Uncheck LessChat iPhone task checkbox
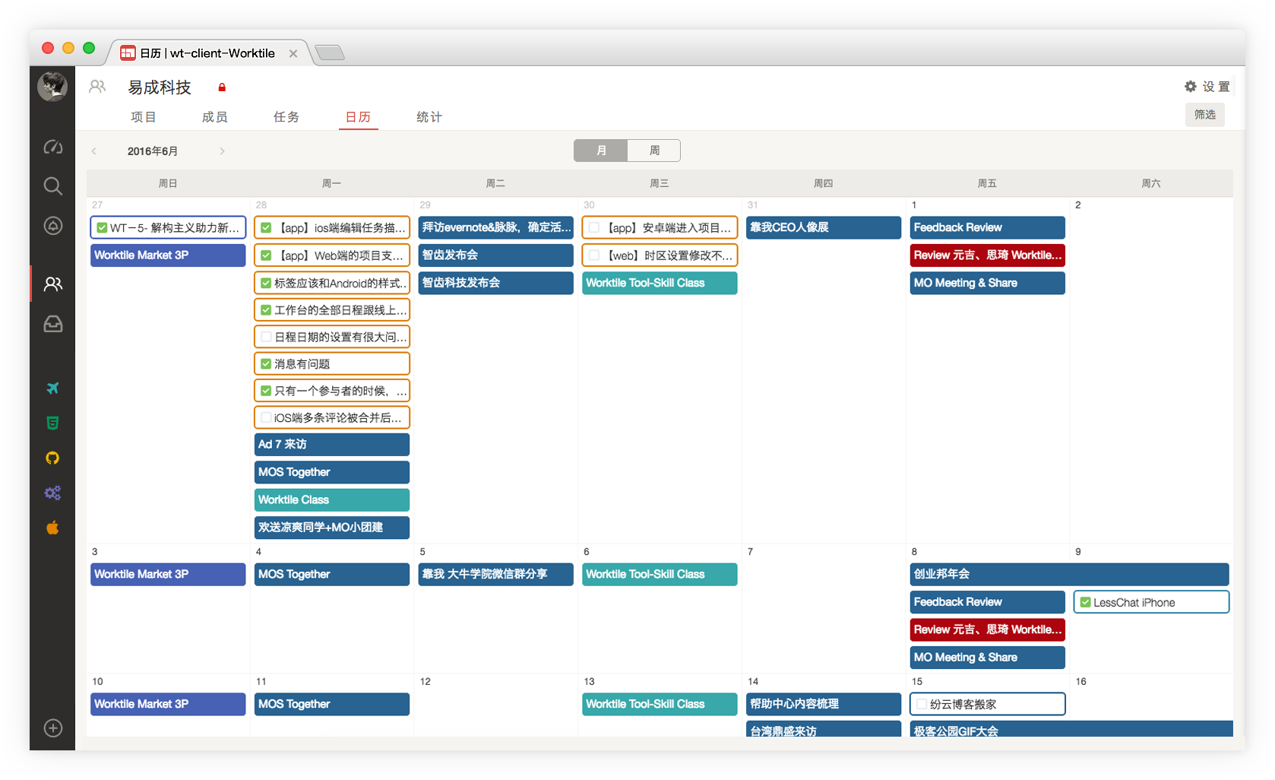The height and width of the screenshot is (780, 1275). coord(1086,602)
